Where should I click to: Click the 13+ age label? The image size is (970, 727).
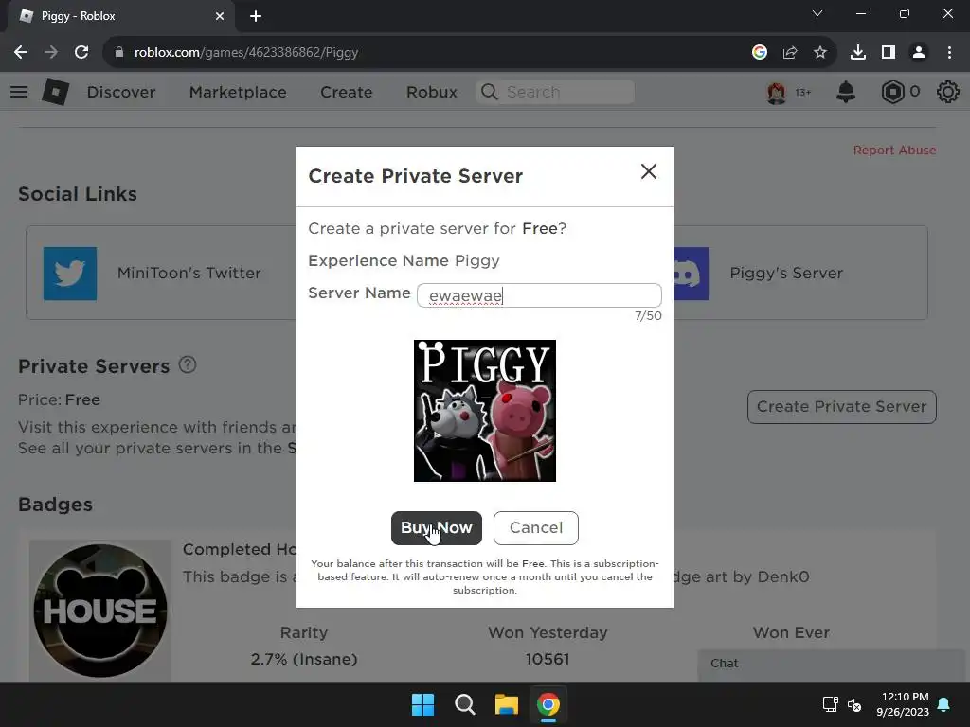pos(803,92)
